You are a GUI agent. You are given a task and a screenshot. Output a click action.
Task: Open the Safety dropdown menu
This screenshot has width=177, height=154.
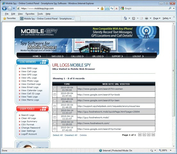[x=167, y=18]
